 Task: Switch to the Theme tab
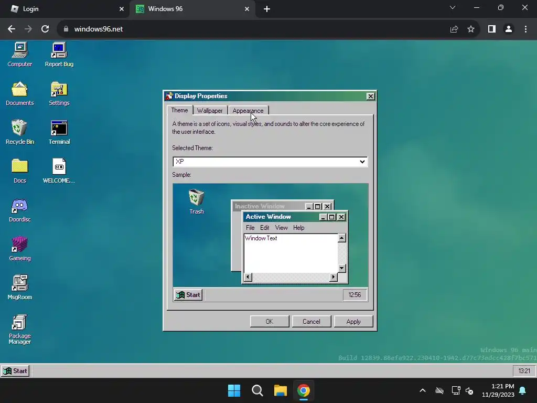coord(179,110)
